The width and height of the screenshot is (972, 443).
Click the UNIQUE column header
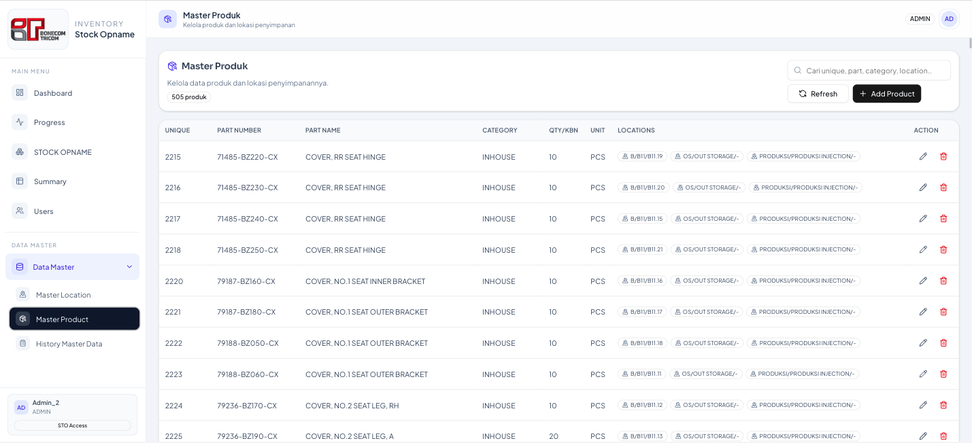(x=178, y=130)
